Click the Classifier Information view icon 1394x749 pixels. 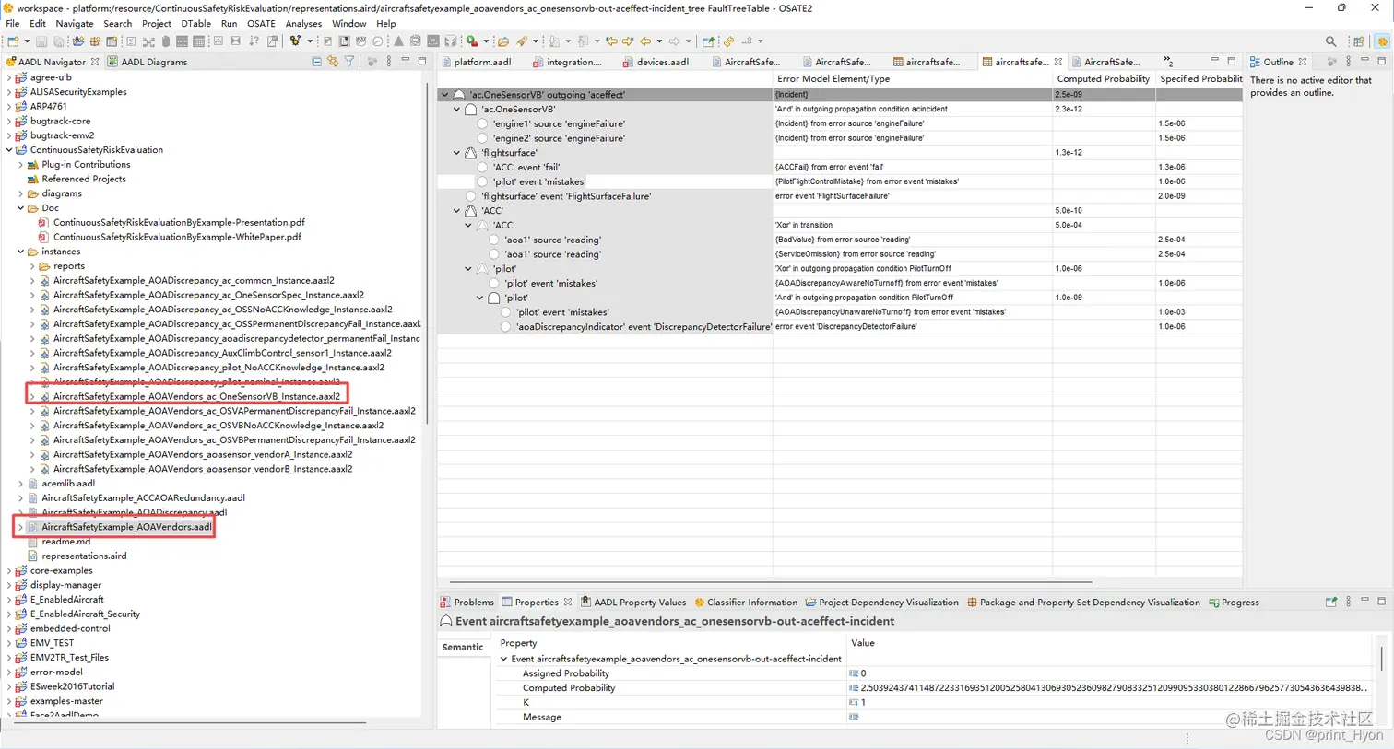[699, 603]
